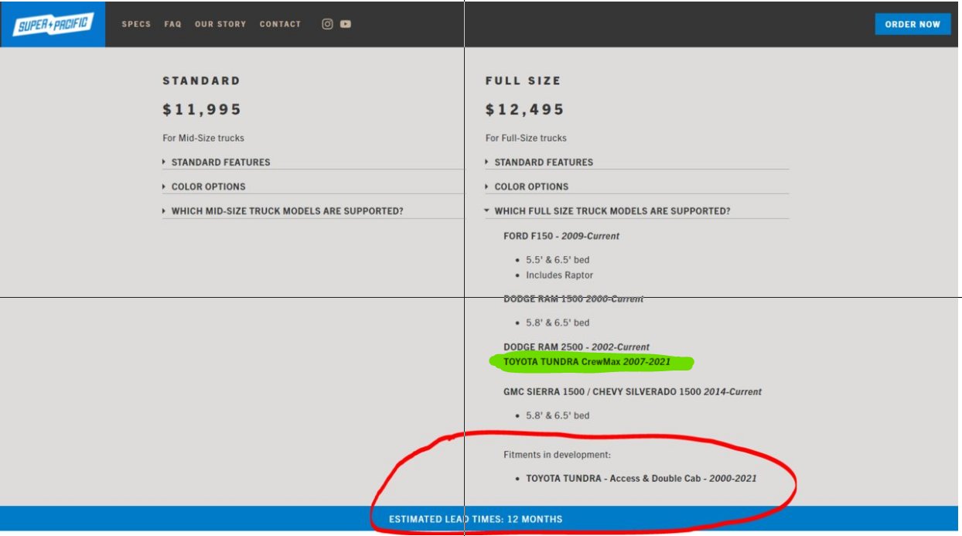Click GMC SIERRA 1500 / CHEVY SILVERADO entry
The height and width of the screenshot is (536, 962).
(633, 392)
